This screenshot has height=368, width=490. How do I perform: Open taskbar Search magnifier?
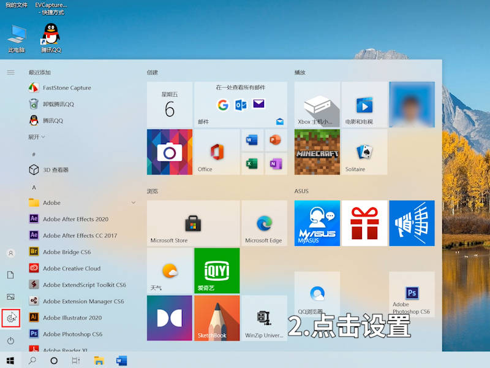pos(32,361)
